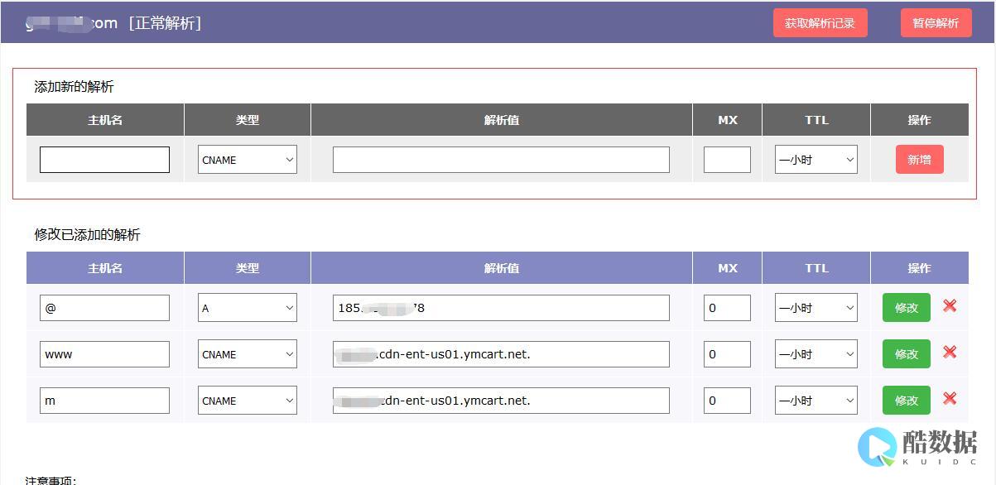
Task: Open TTL dropdown for the @ record
Action: click(x=816, y=308)
